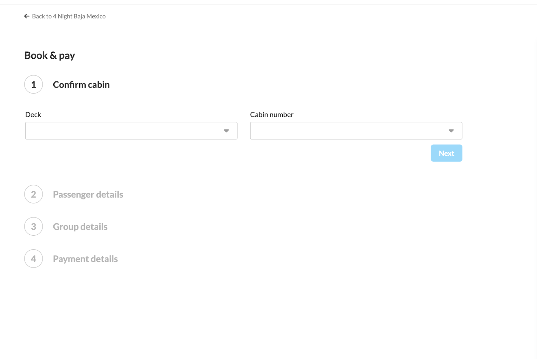The width and height of the screenshot is (537, 359).
Task: Return to 4 Night Baja Mexico page
Action: [x=68, y=16]
